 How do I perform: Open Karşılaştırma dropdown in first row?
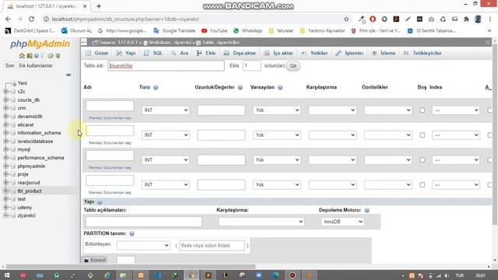pos(332,110)
